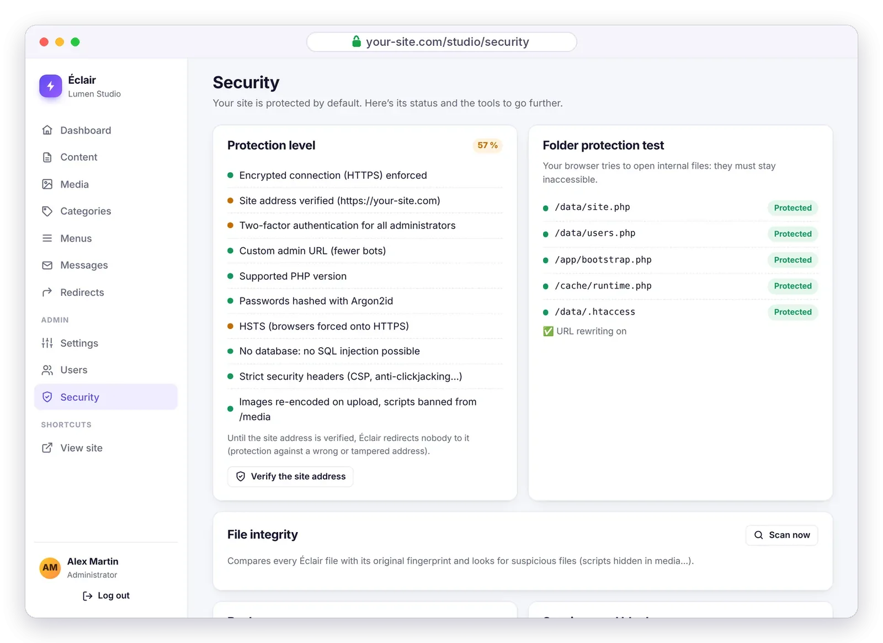Screen dimensions: 883x643
Task: Click the Media image icon
Action: [x=47, y=184]
